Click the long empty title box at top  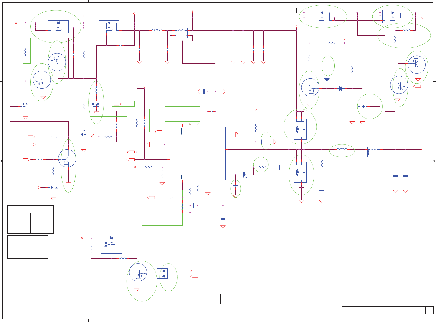[x=250, y=10]
